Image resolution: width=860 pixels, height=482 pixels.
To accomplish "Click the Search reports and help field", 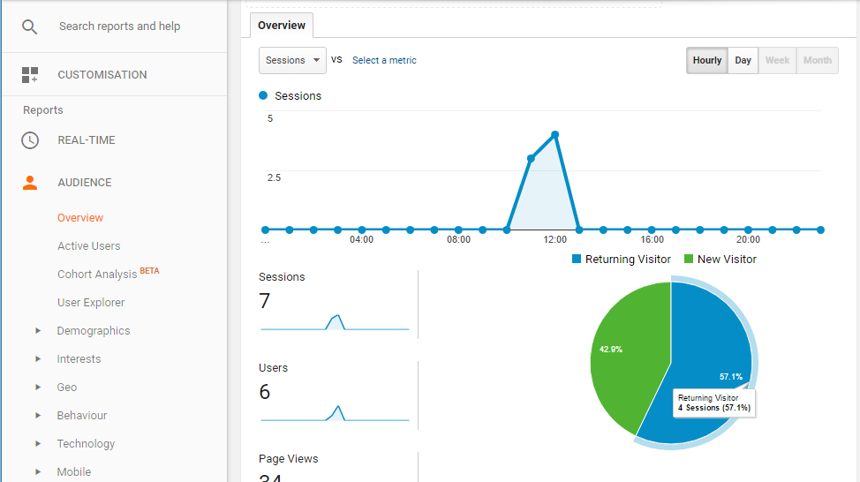I will (119, 26).
